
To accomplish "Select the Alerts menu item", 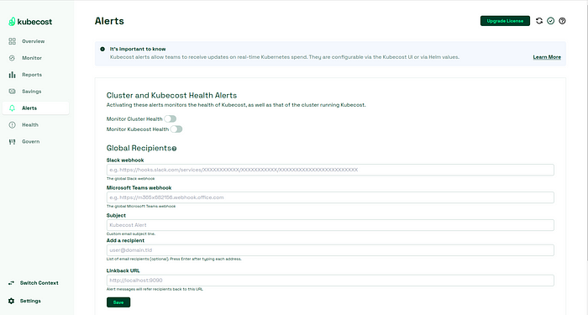I will [x=35, y=108].
